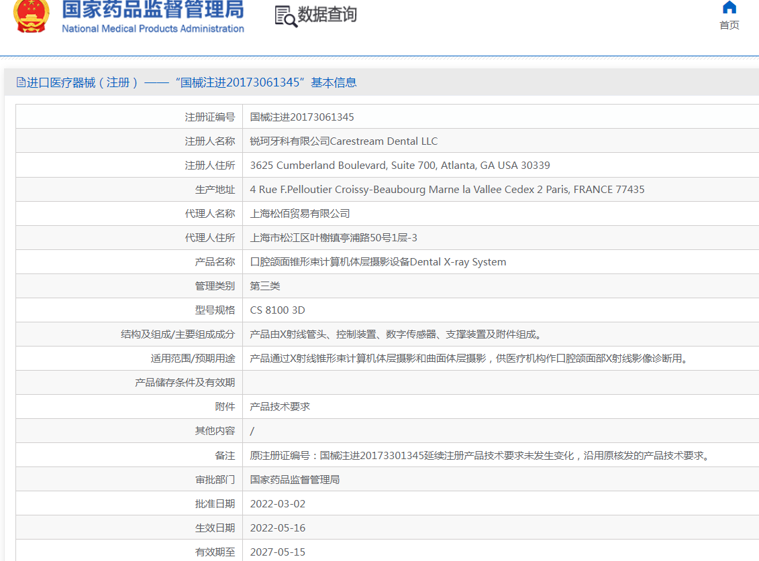Click the document icon before 进口医疗器械
Screen dimensions: 759x561
pyautogui.click(x=21, y=82)
